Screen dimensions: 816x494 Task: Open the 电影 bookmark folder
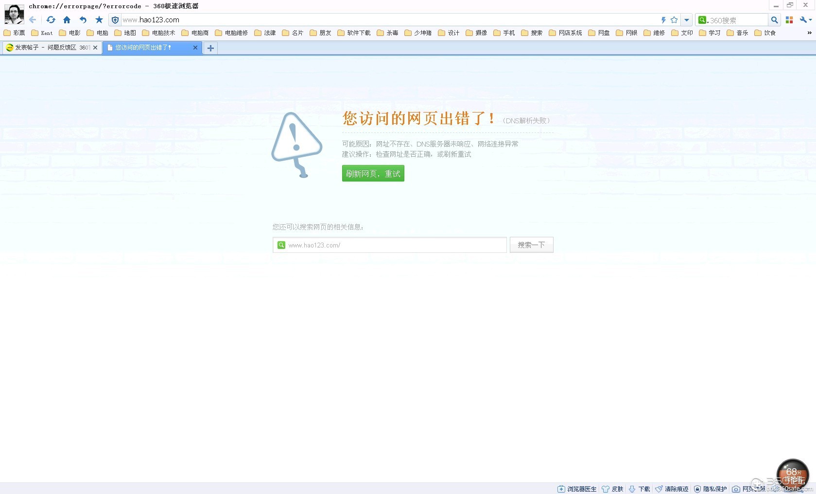click(x=69, y=33)
